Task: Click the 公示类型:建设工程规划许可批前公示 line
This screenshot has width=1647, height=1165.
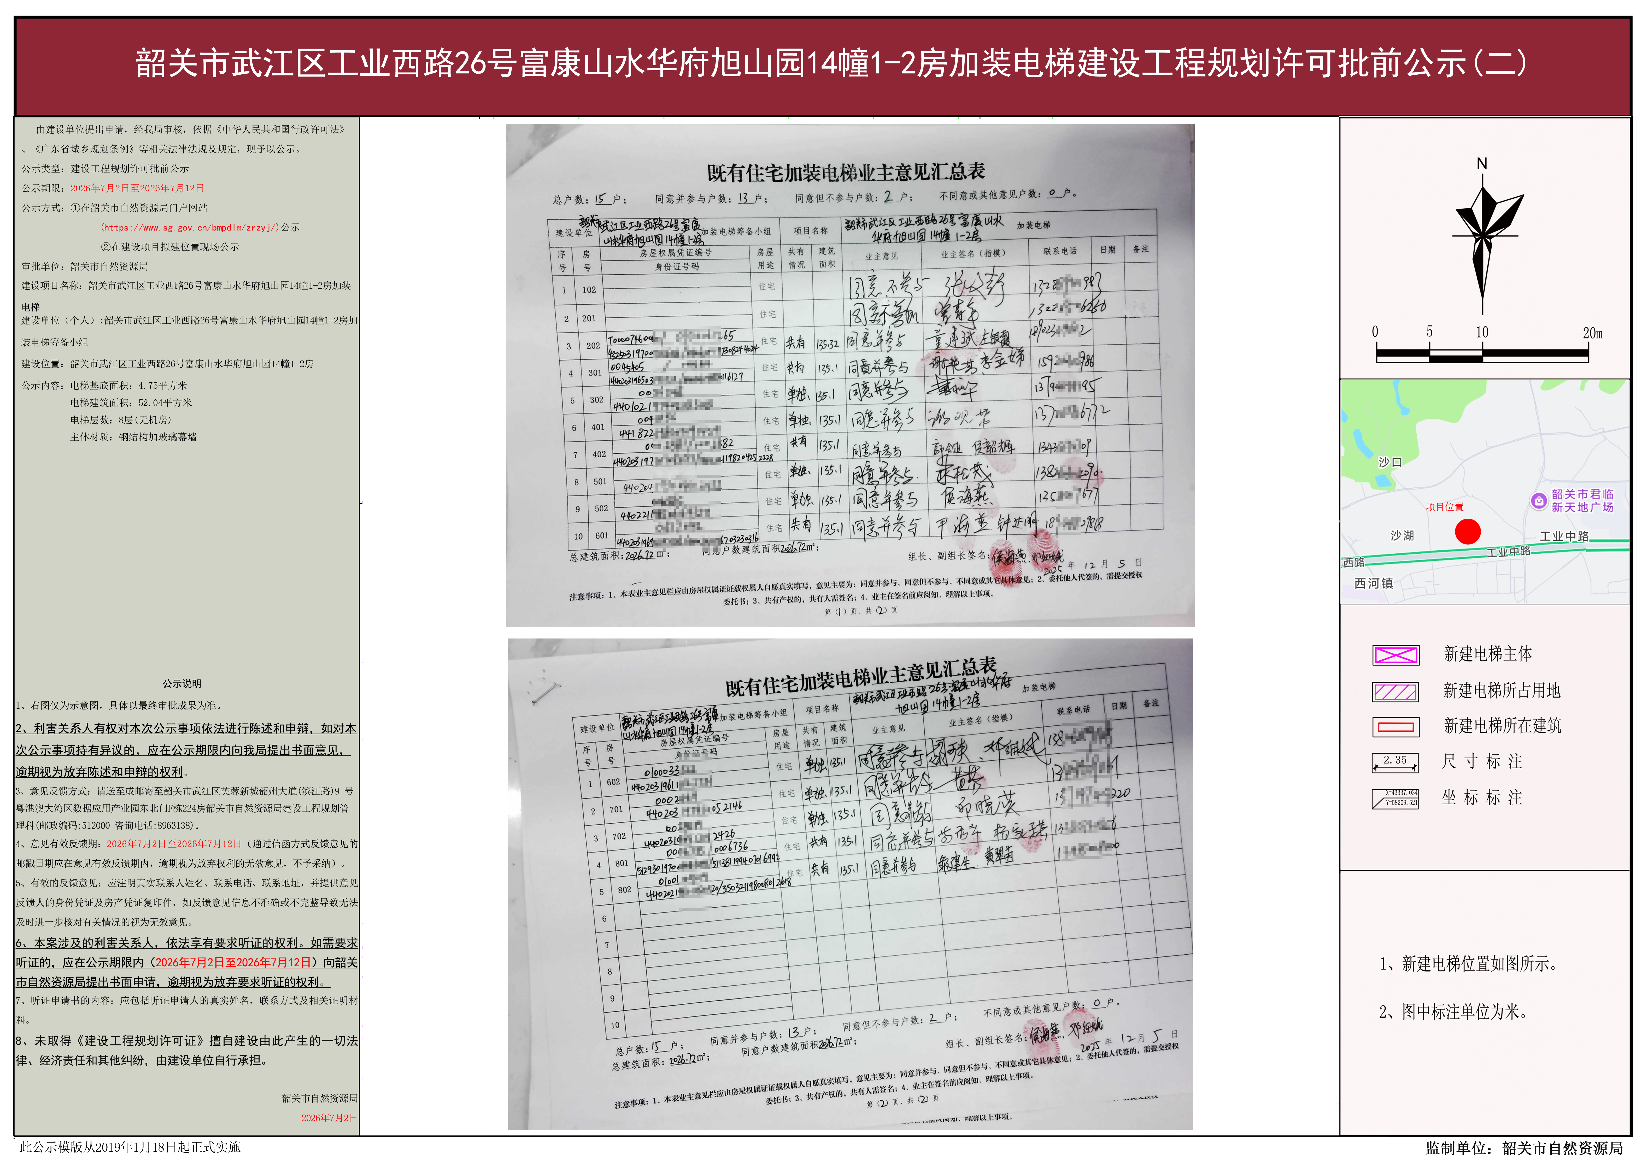Action: [x=105, y=169]
